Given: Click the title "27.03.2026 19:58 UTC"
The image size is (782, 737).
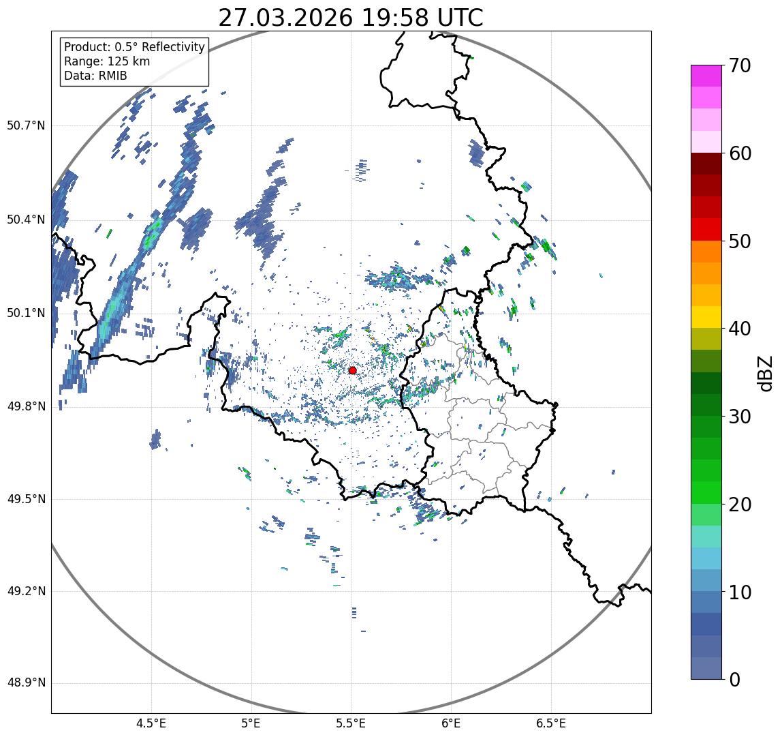Looking at the screenshot, I should (x=351, y=18).
